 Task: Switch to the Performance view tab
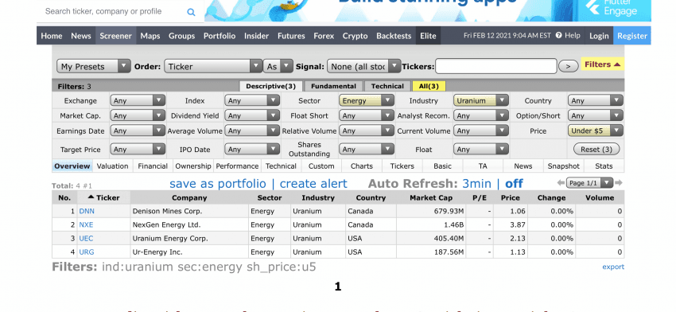pyautogui.click(x=237, y=166)
